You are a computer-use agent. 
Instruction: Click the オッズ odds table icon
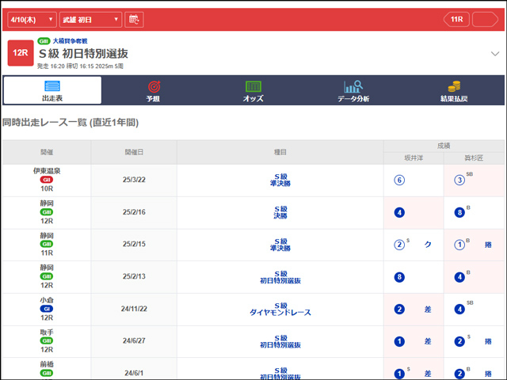pos(253,85)
